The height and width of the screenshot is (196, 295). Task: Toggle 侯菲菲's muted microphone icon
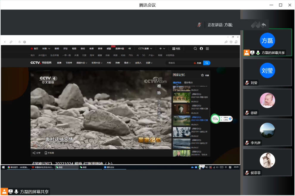pos(247,173)
